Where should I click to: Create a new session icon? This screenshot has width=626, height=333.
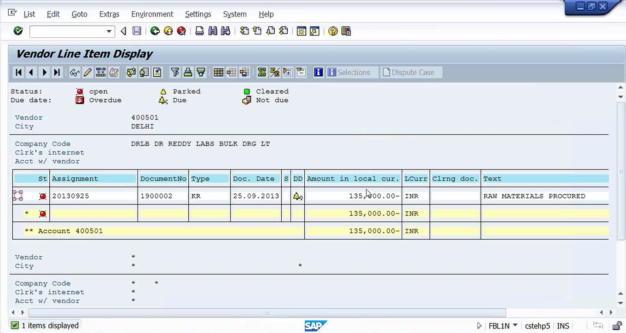point(301,31)
